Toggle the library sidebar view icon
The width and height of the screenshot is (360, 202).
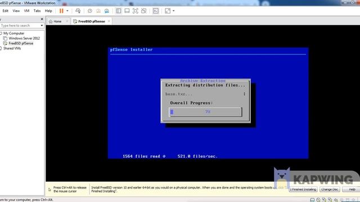pyautogui.click(x=119, y=11)
